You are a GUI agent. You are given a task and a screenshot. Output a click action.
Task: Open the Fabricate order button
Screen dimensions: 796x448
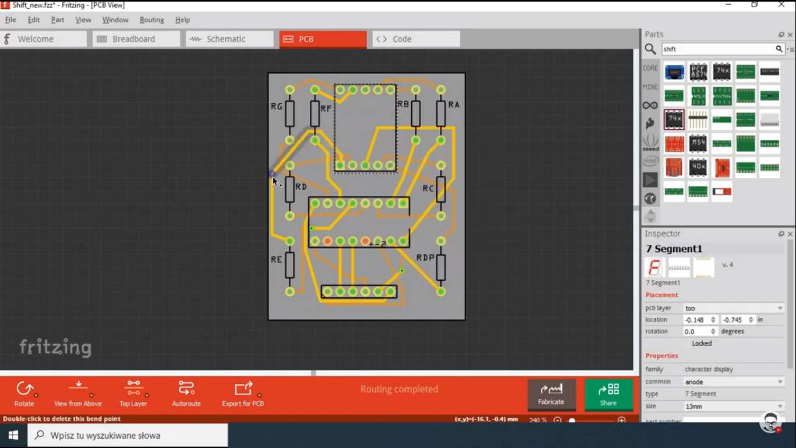[551, 394]
